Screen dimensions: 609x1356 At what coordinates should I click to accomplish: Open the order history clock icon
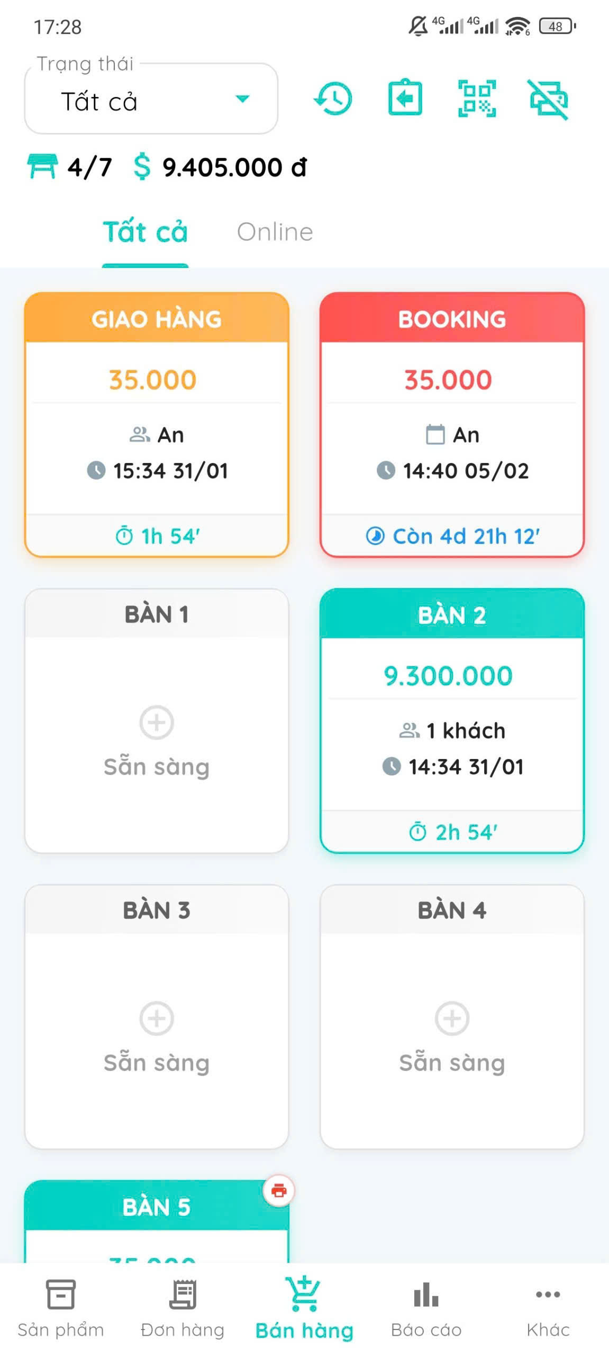[x=333, y=99]
